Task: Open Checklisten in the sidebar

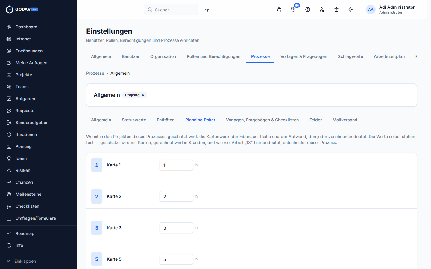Action: 38,206
